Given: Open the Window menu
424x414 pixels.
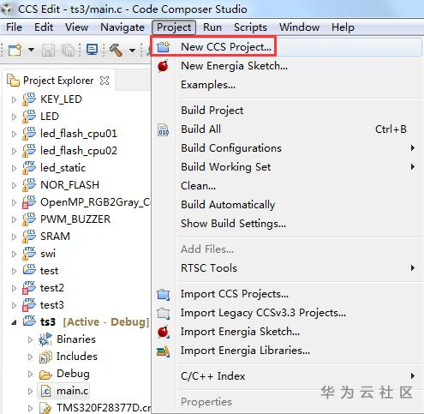Looking at the screenshot, I should pos(299,27).
